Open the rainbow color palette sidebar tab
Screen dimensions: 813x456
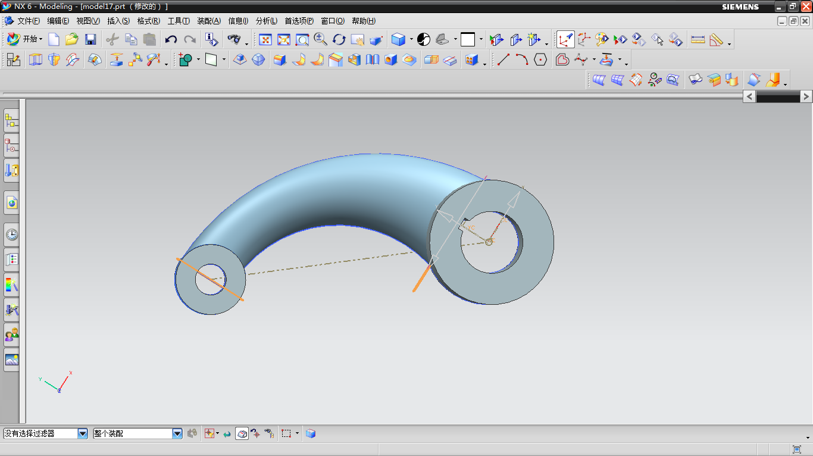tap(12, 284)
